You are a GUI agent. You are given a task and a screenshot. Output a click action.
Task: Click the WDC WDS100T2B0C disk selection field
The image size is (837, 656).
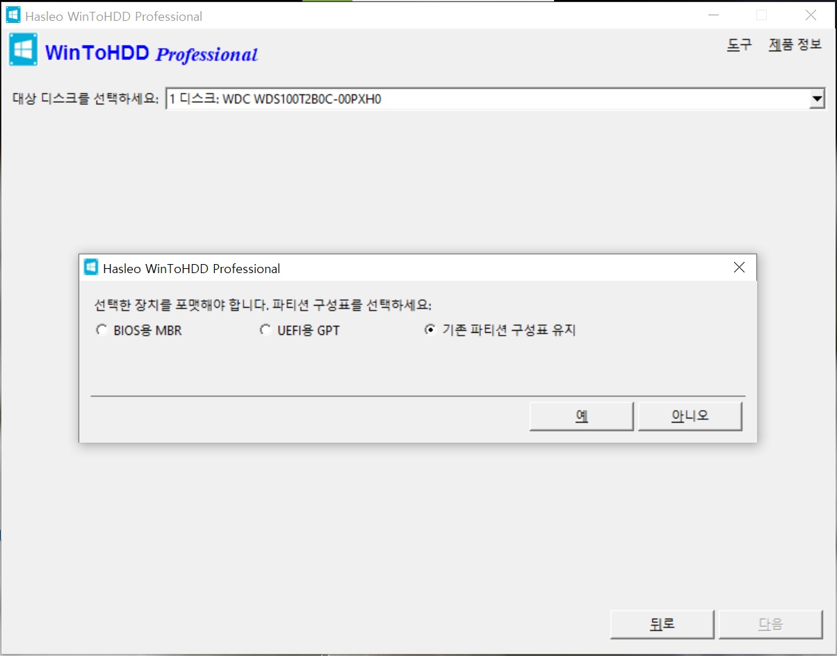pos(495,99)
